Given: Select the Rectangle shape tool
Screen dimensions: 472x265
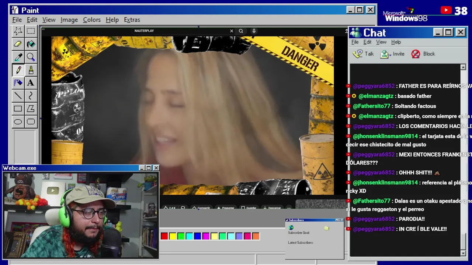Looking at the screenshot, I should click(18, 109).
